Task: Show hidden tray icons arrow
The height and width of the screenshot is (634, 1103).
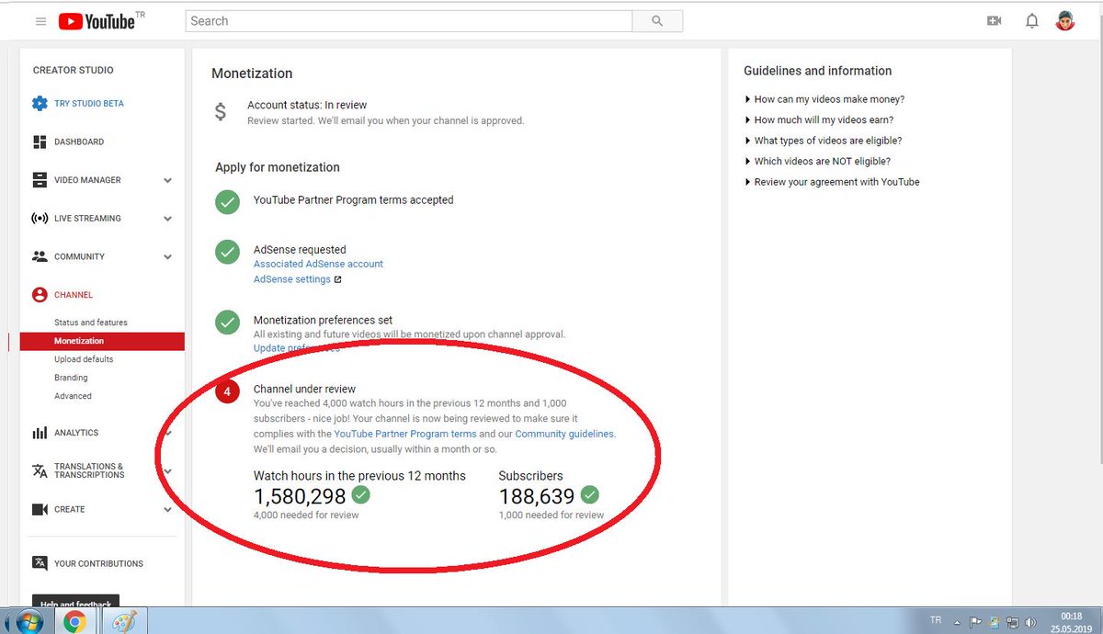Action: click(x=959, y=622)
